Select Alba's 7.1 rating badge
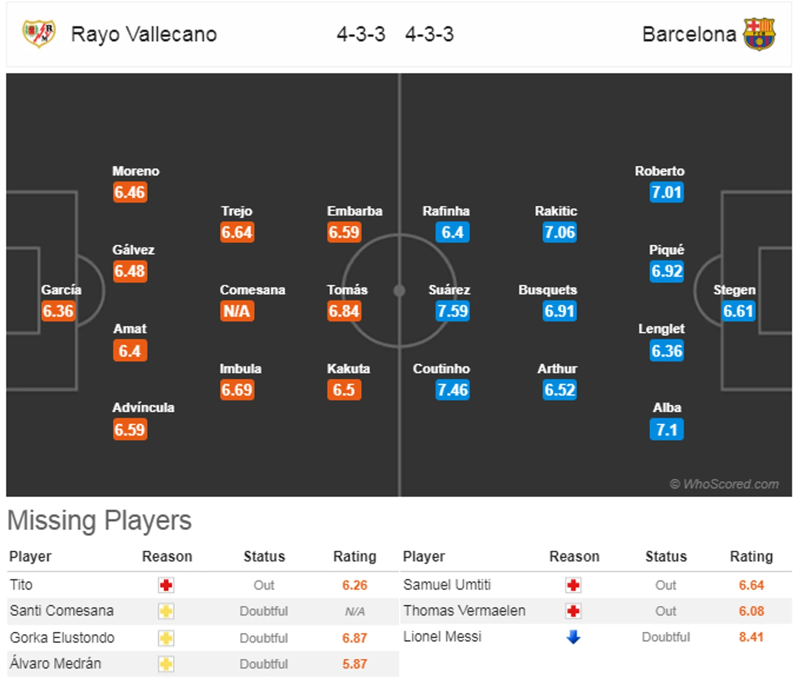793x686 pixels. (x=666, y=430)
